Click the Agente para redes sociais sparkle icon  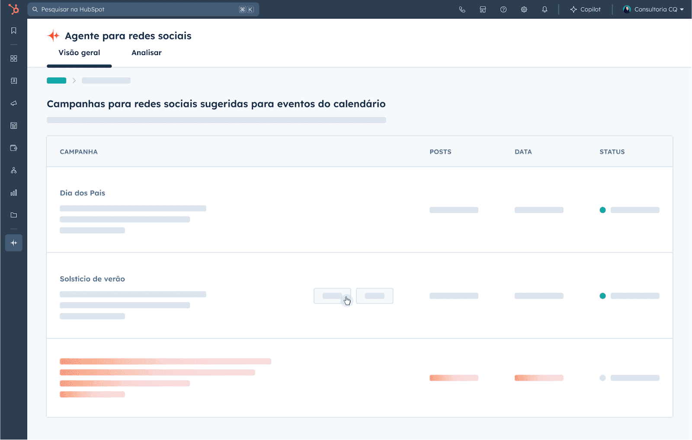click(53, 35)
